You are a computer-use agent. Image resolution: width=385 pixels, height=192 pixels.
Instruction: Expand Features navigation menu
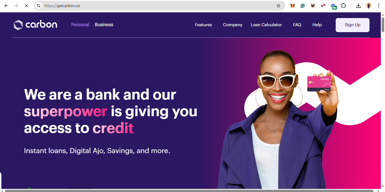click(x=203, y=25)
